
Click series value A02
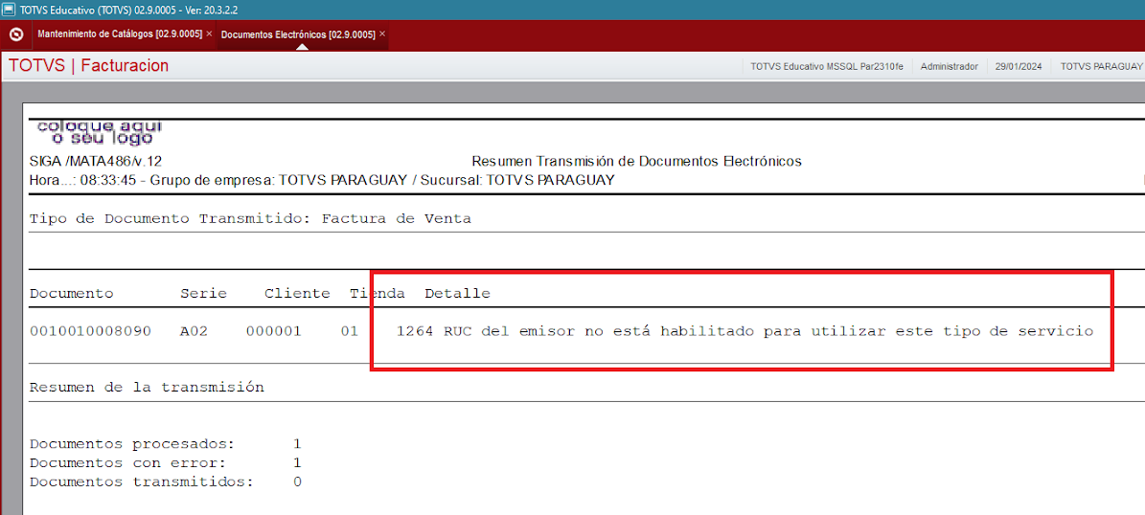pyautogui.click(x=195, y=332)
